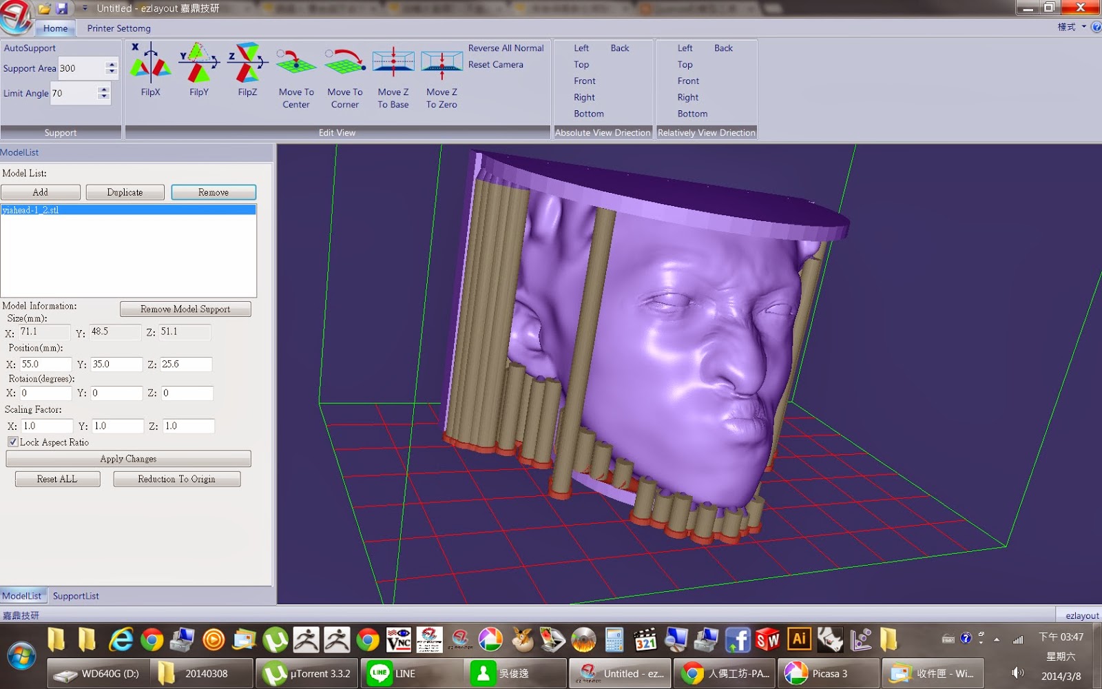Toggle the Lock Aspect Ratio checkbox
Viewport: 1102px width, 689px height.
click(x=13, y=442)
